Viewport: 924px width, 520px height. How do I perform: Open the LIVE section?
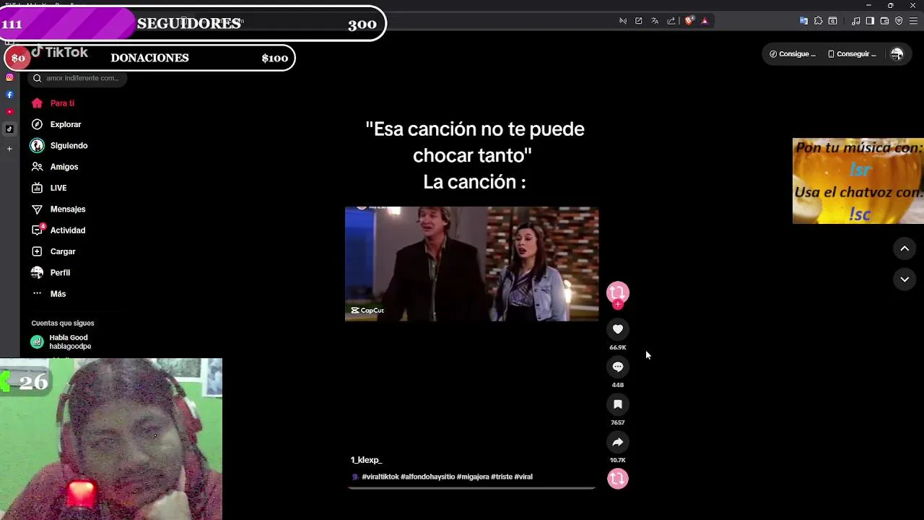coord(49,188)
